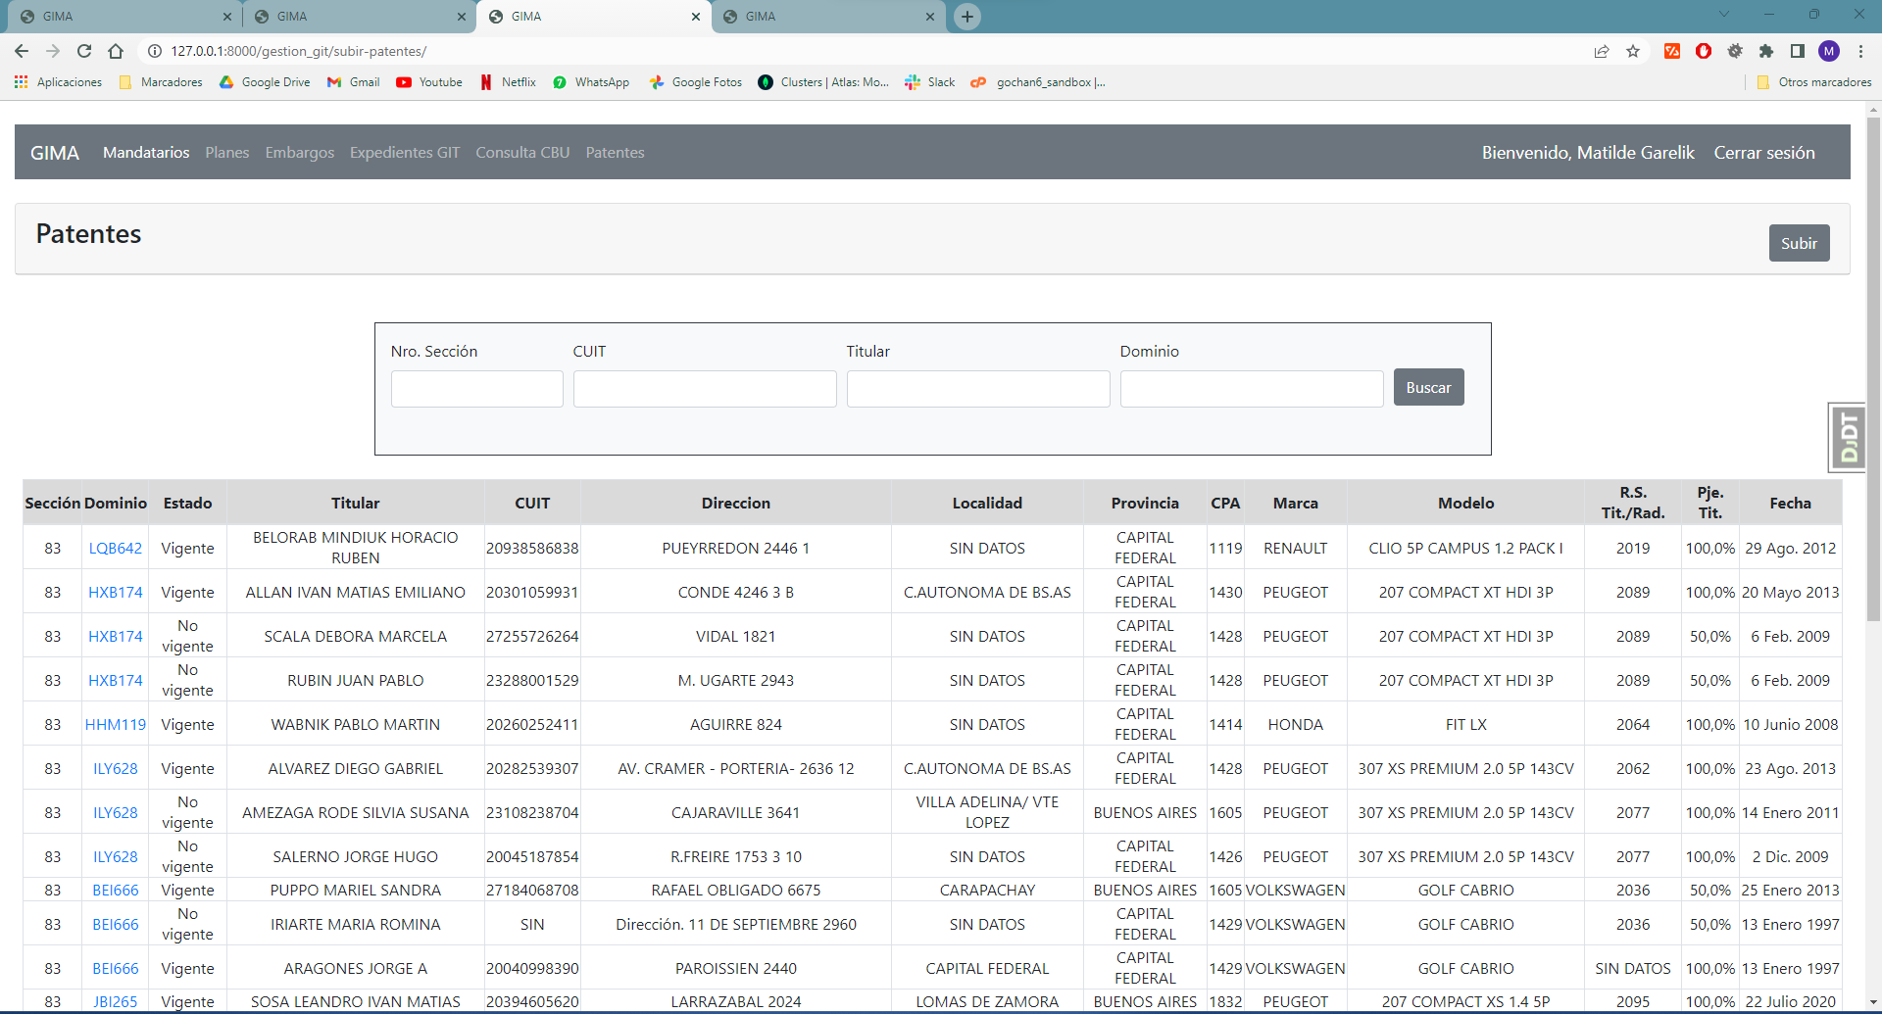Open HXB174 link for ALLAN IVAN MATIAS
The height and width of the screenshot is (1014, 1882).
[116, 593]
